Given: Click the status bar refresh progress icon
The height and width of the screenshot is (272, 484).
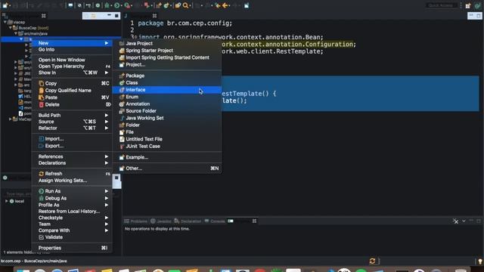Looking at the screenshot, I should pos(372,261).
